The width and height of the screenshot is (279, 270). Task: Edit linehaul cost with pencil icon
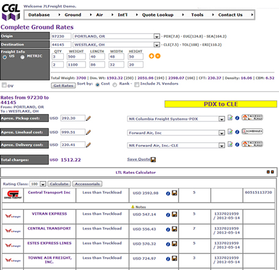tap(88, 132)
